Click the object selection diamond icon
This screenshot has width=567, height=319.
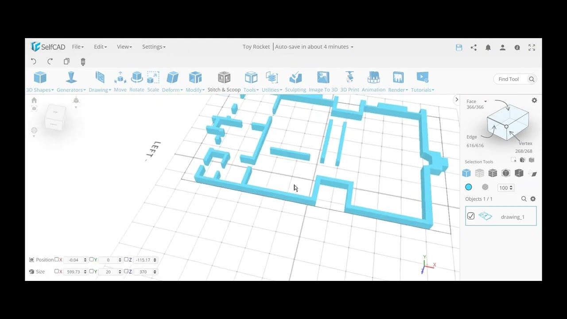(x=532, y=174)
